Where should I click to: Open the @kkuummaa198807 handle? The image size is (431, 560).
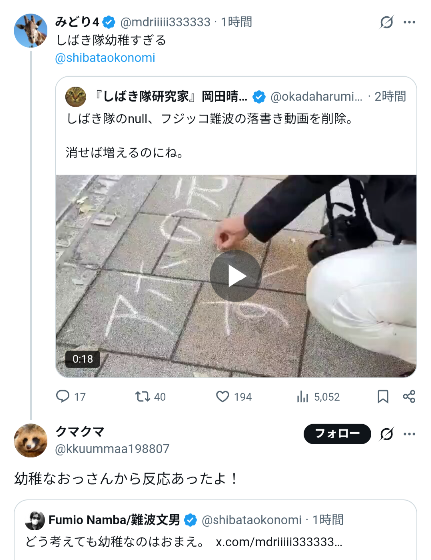click(112, 449)
